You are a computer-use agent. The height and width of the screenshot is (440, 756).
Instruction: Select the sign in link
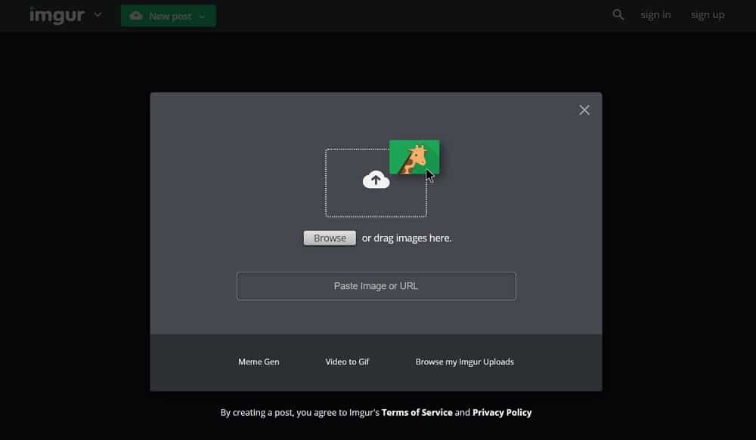655,14
